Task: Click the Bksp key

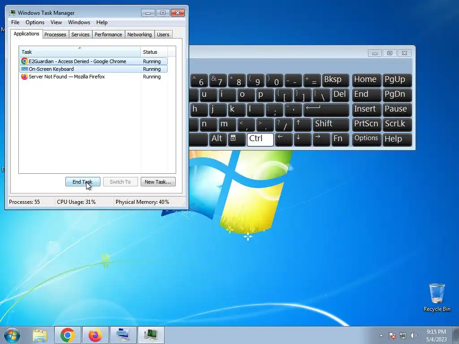Action: tap(335, 81)
